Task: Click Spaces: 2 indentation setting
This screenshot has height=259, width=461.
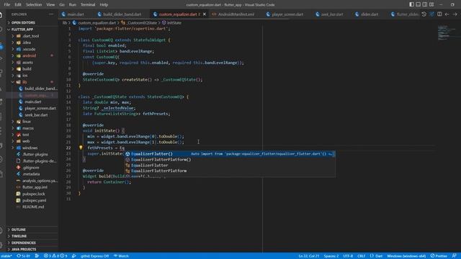Action: (331, 256)
